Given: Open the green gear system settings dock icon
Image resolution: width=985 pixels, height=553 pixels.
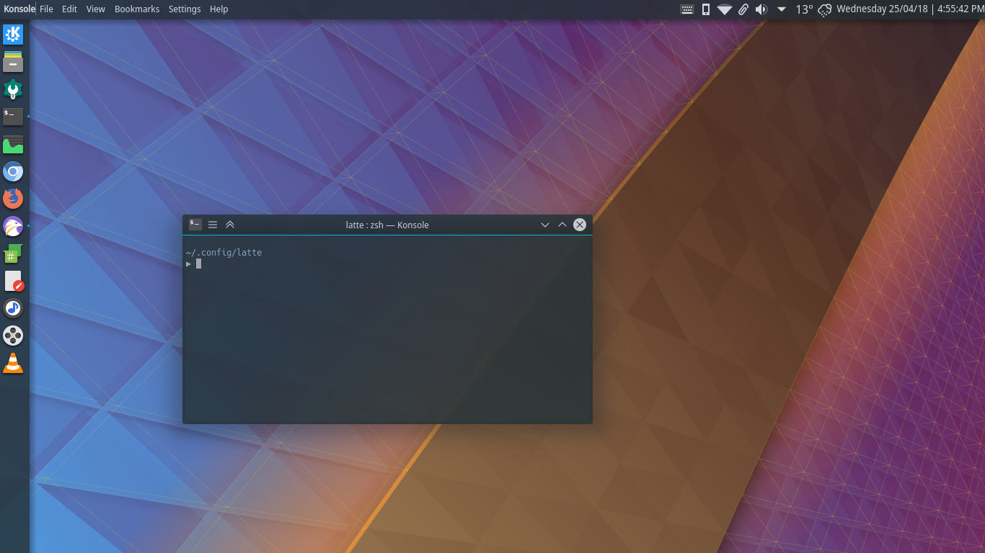Looking at the screenshot, I should (13, 89).
